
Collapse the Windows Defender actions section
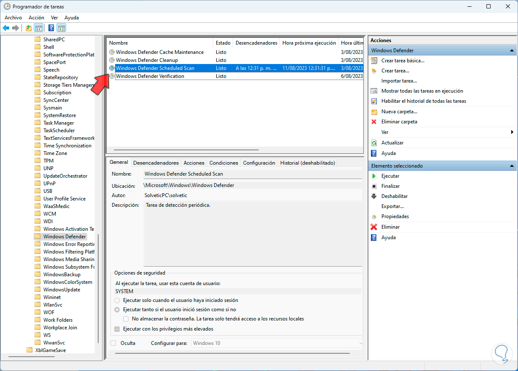[512, 51]
